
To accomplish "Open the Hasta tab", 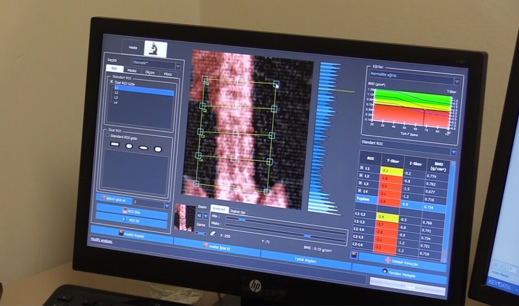I will coord(133,48).
